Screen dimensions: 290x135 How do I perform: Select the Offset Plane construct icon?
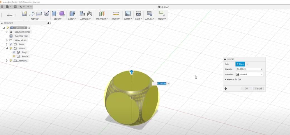click(x=102, y=14)
